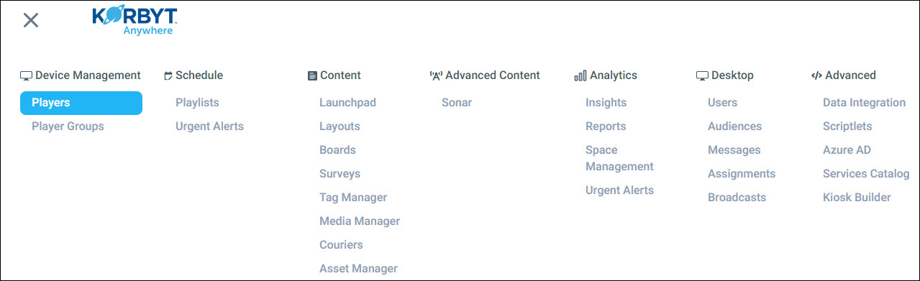Click the Schedule calendar icon

(x=168, y=75)
